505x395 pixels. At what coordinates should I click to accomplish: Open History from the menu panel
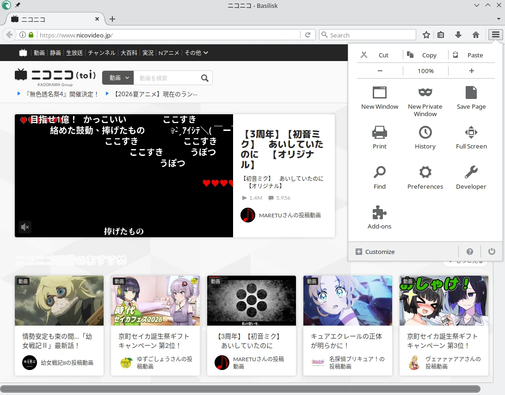click(425, 137)
